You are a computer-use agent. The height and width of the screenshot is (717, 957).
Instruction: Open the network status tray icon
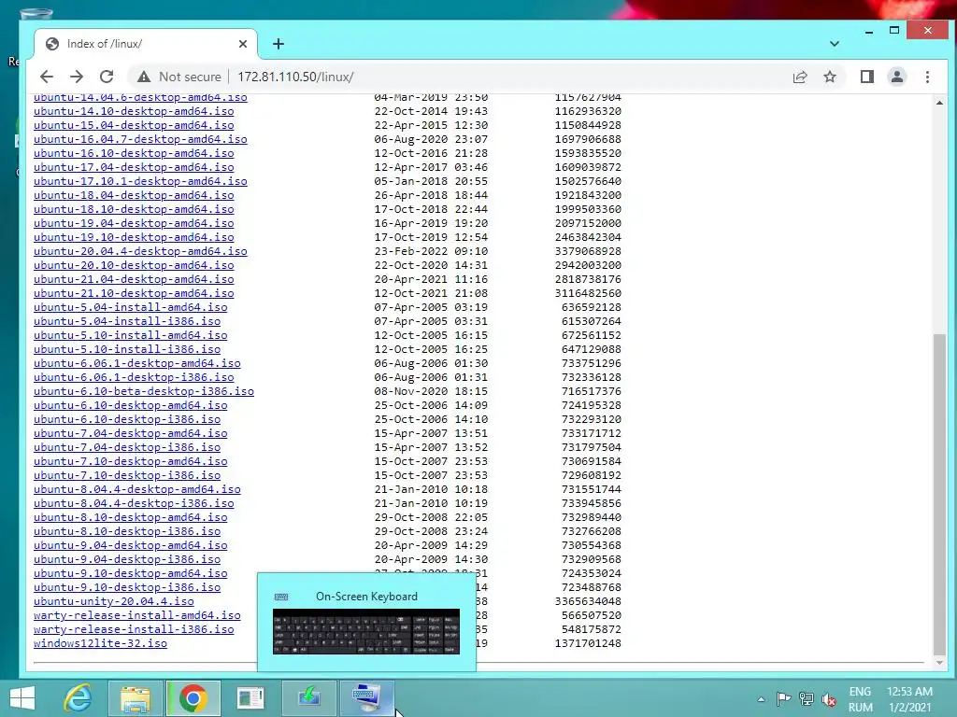(x=807, y=699)
